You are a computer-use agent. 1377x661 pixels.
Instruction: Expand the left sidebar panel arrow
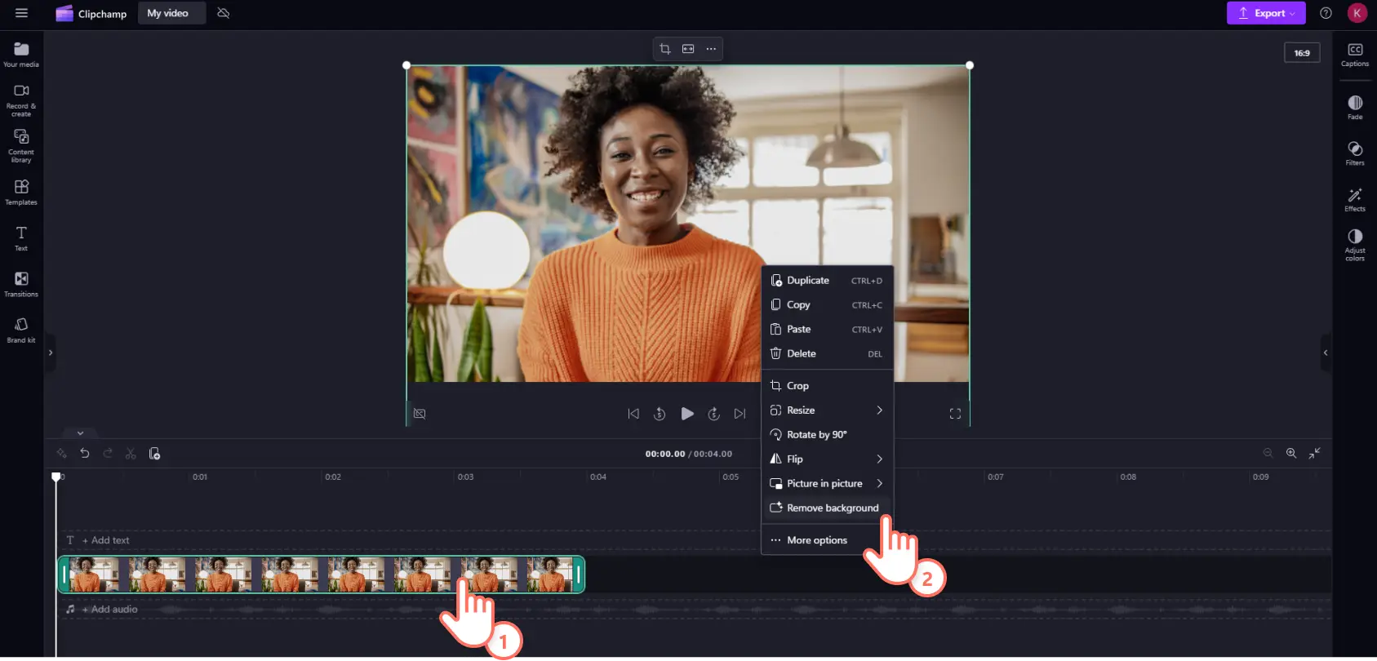pyautogui.click(x=50, y=353)
